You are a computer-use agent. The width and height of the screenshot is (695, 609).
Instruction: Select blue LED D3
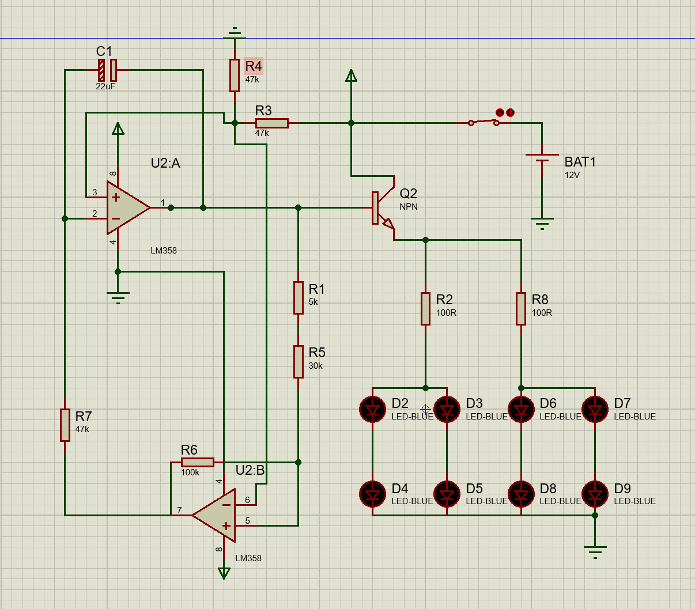[447, 410]
